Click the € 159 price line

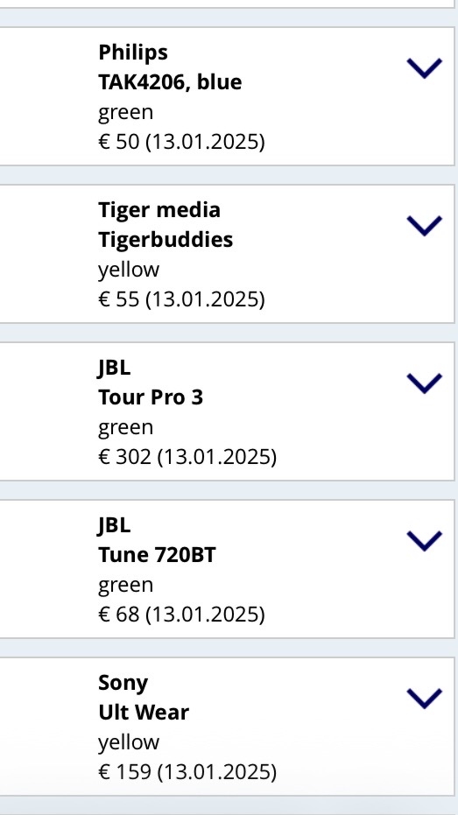pos(187,772)
